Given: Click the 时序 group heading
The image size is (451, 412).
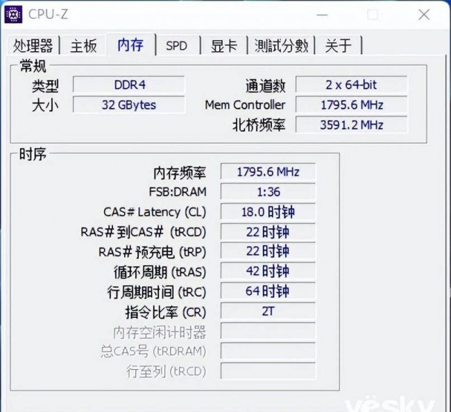Looking at the screenshot, I should tap(33, 154).
